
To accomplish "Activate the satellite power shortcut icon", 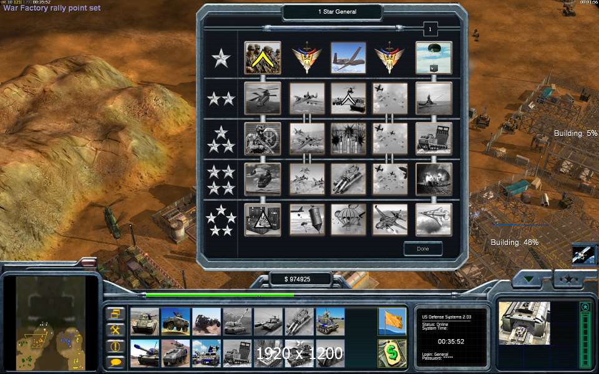I will click(x=583, y=254).
